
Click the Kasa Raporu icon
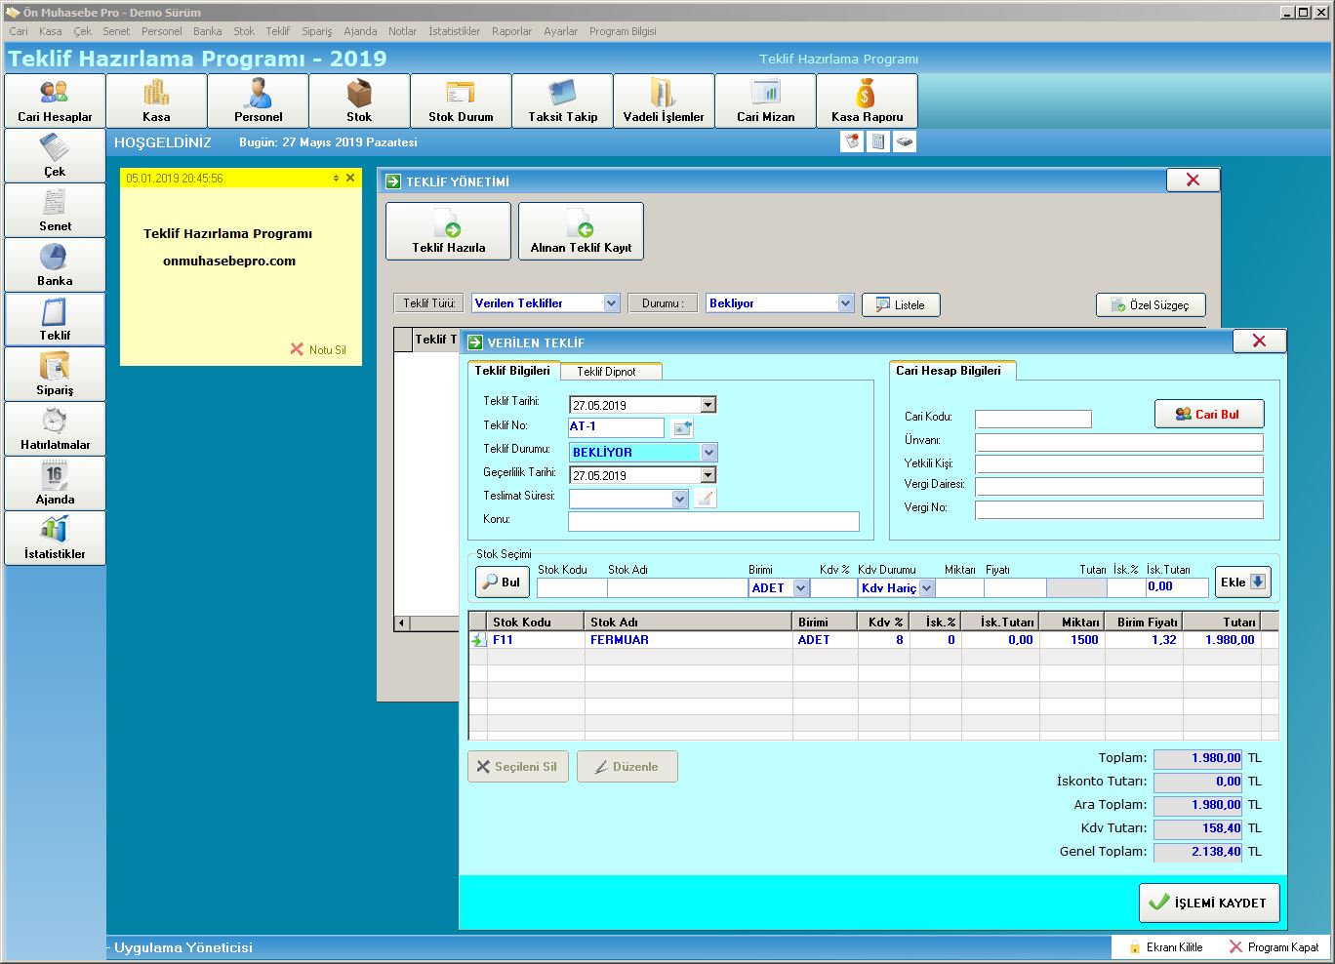(x=867, y=101)
